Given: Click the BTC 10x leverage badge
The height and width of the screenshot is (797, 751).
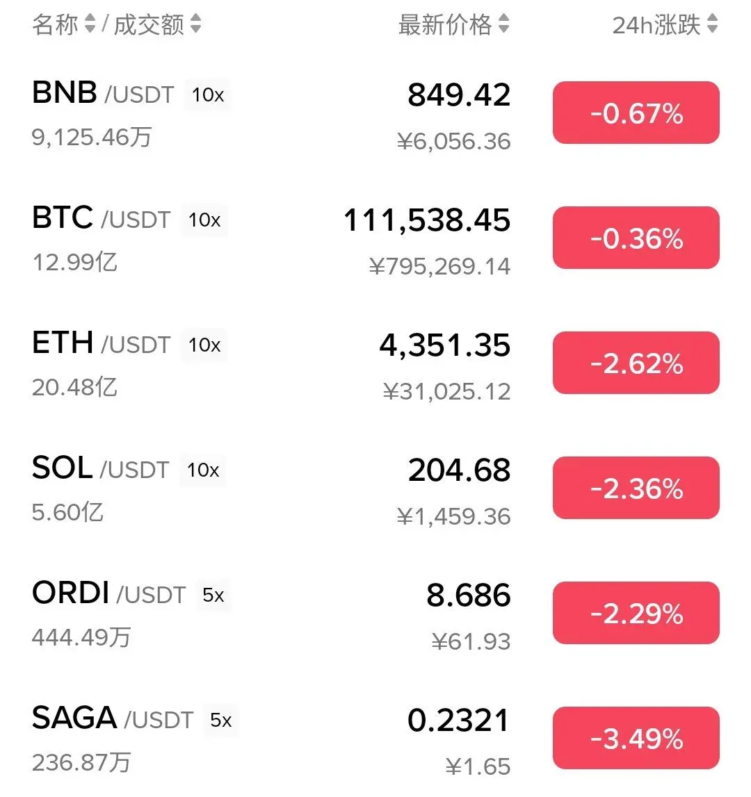Looking at the screenshot, I should point(204,220).
